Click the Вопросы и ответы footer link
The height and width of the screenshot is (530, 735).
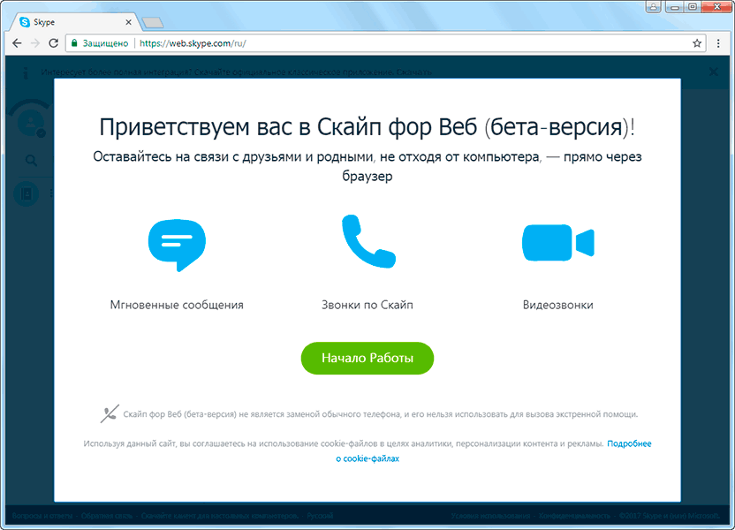(42, 516)
